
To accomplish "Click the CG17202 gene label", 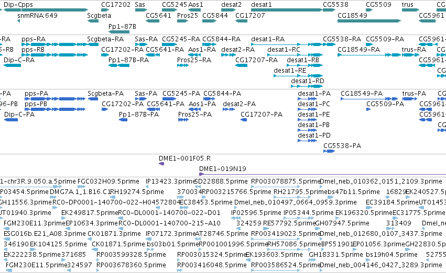I will (116, 5).
